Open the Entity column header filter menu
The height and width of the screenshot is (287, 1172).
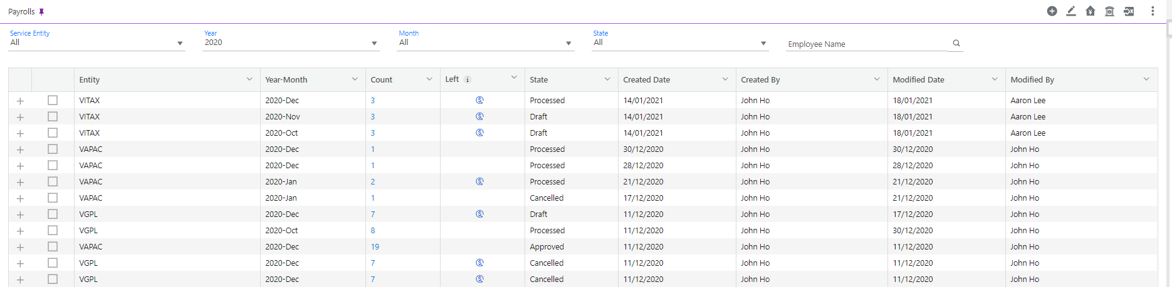click(x=249, y=79)
